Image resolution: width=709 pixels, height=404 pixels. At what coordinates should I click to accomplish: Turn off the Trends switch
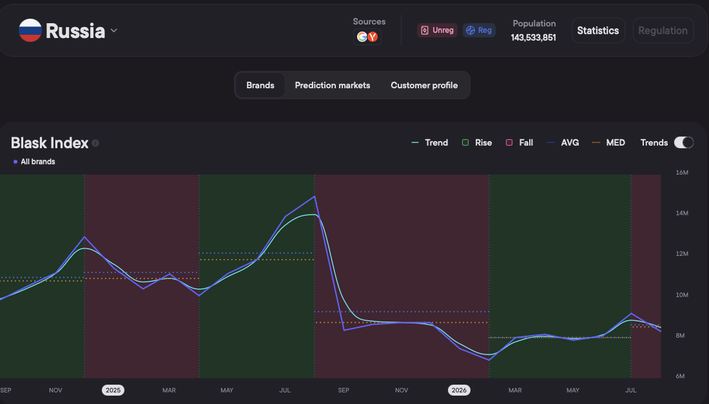684,142
